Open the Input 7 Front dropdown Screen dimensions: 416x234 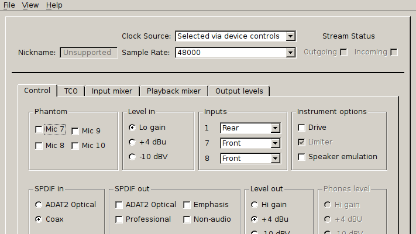coord(250,143)
